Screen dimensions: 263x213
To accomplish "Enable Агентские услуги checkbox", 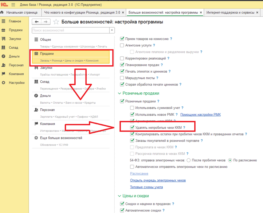I will click(122, 45).
